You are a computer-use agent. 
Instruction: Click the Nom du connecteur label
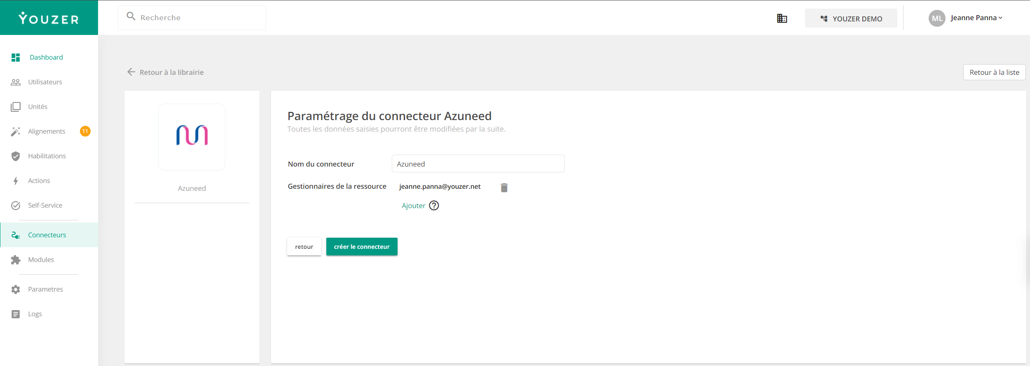[x=321, y=164]
